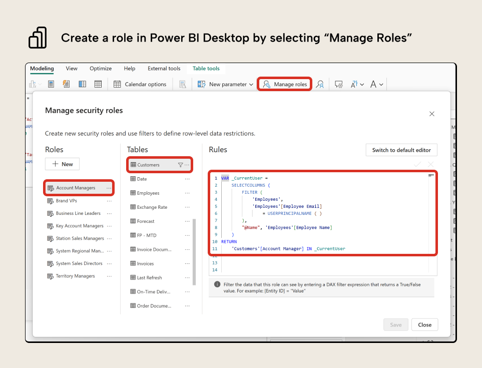The width and height of the screenshot is (482, 368).
Task: Click Switch to default editor
Action: [401, 150]
